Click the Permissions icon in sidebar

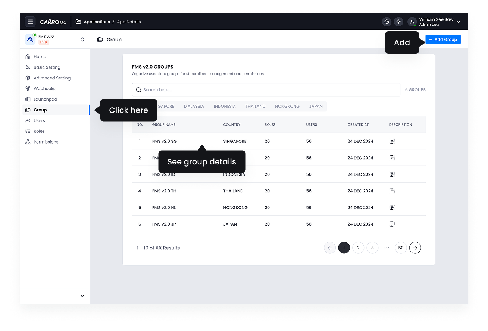pos(28,142)
